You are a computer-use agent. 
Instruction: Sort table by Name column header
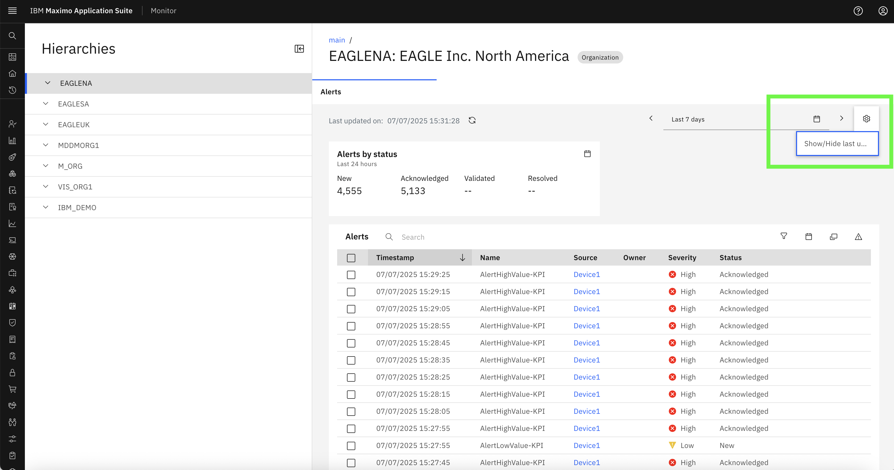[x=490, y=258]
